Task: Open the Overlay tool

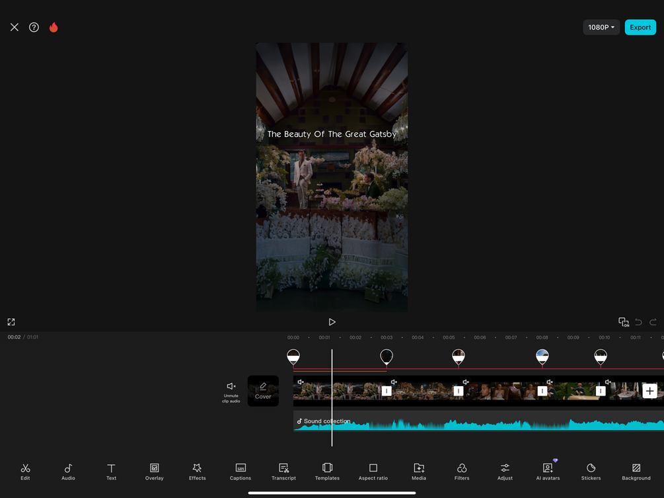Action: [x=154, y=472]
